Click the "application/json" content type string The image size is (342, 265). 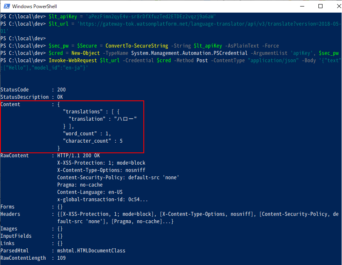click(273, 61)
